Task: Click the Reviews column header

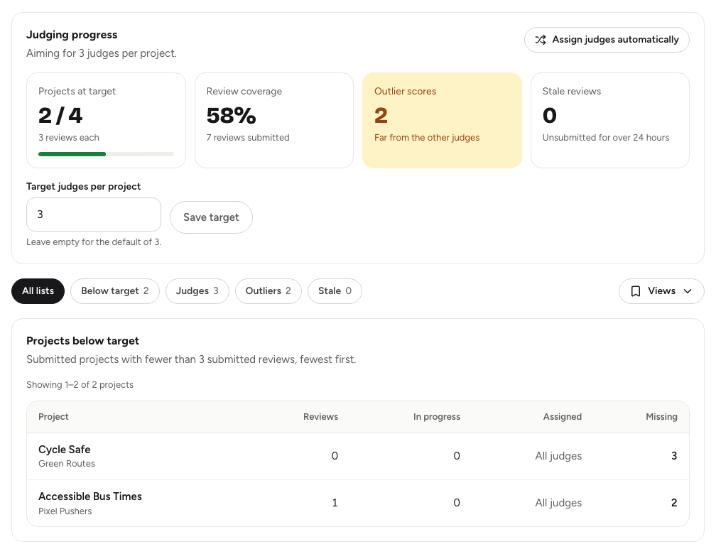Action: [x=320, y=417]
